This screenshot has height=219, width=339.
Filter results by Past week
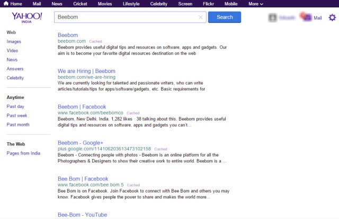pyautogui.click(x=17, y=115)
